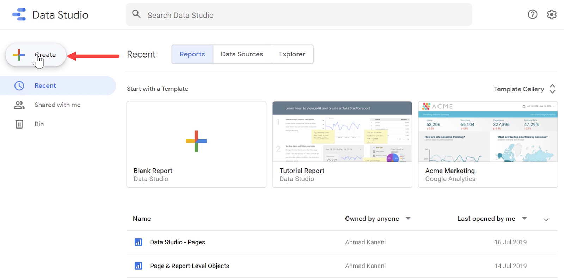Open the Page & Report Level Objects report
This screenshot has width=564, height=280.
click(x=189, y=266)
